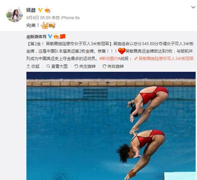This screenshot has height=180, width=197.
Task: Click 查看大图 to view the full image
Action: (57, 66)
